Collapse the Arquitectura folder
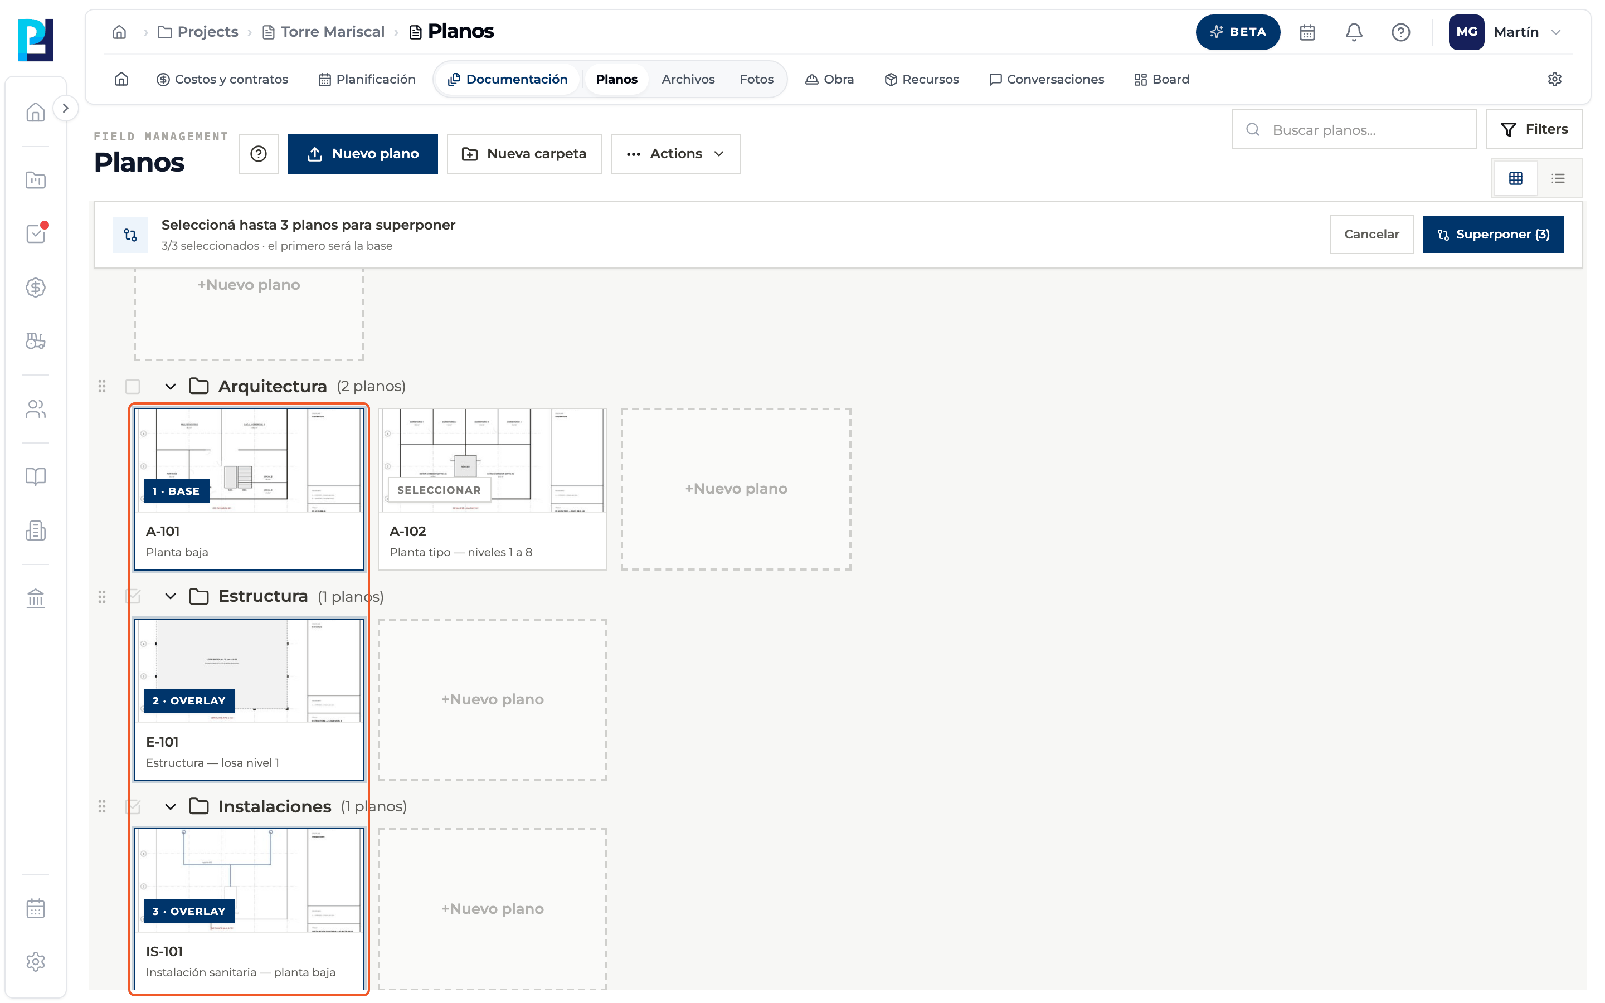This screenshot has width=1605, height=1003. tap(171, 386)
